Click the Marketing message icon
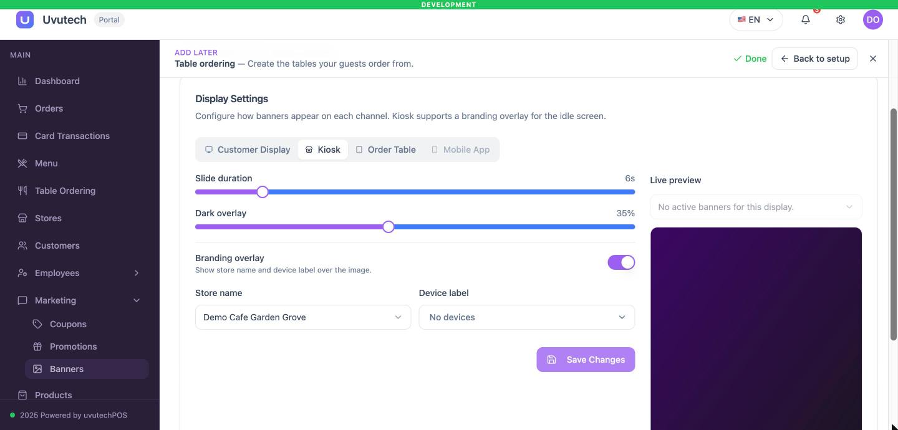This screenshot has height=430, width=898. pos(22,300)
